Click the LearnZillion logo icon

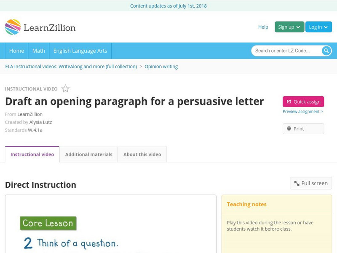point(13,27)
